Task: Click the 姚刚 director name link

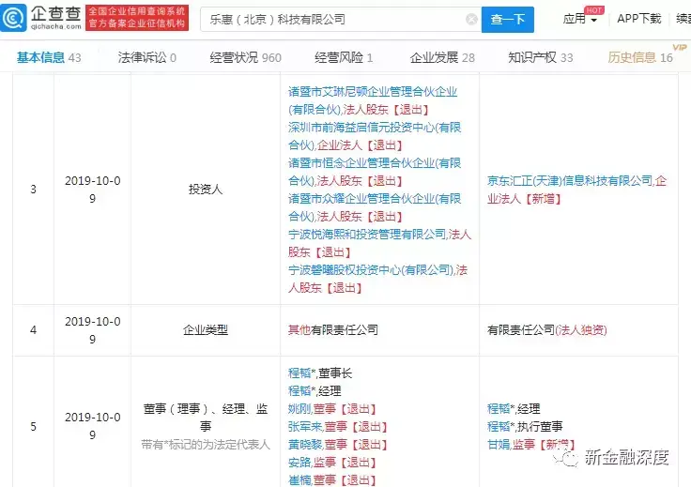Action: click(x=299, y=408)
